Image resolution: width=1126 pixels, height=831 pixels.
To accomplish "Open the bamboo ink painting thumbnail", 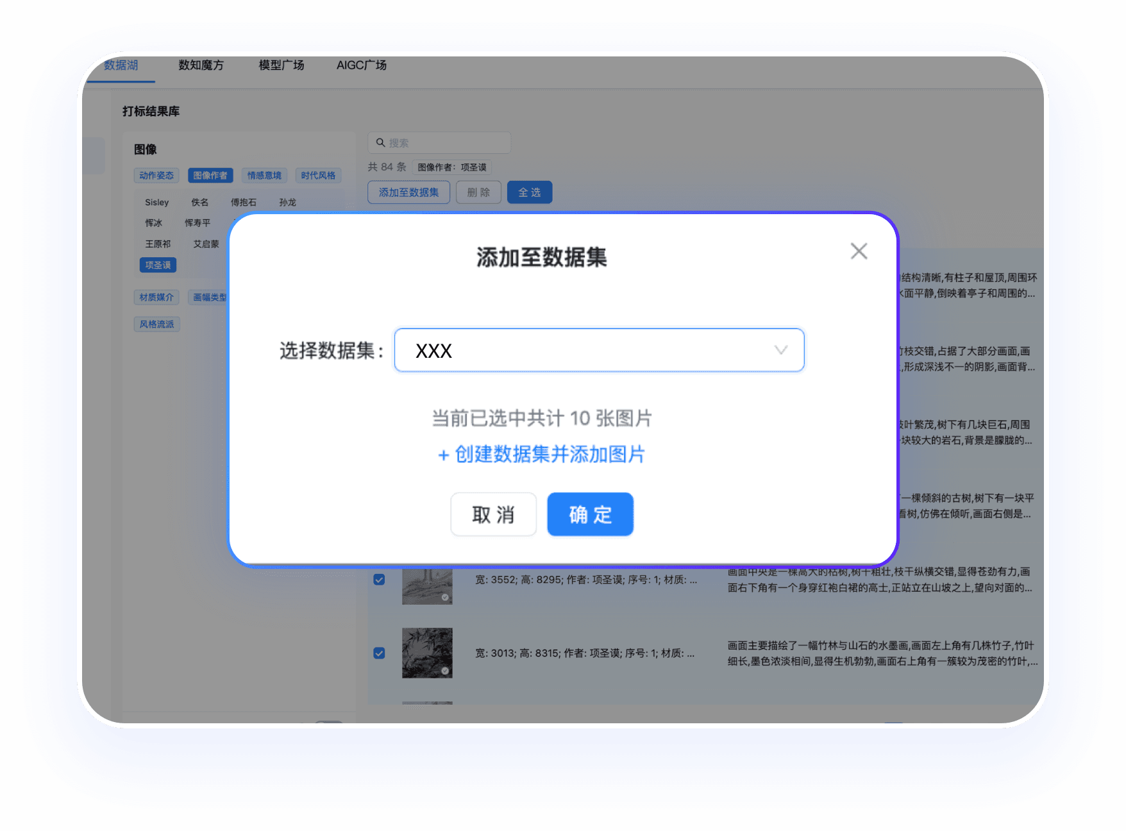I will point(427,653).
